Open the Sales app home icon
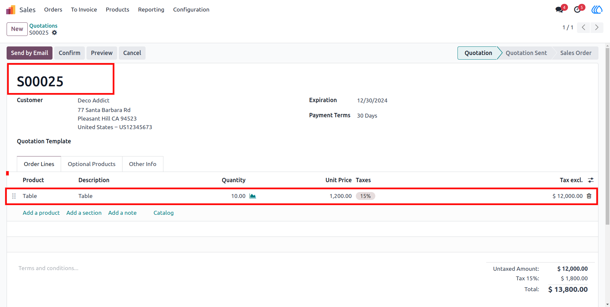Screen dimensions: 610x307 pyautogui.click(x=11, y=10)
